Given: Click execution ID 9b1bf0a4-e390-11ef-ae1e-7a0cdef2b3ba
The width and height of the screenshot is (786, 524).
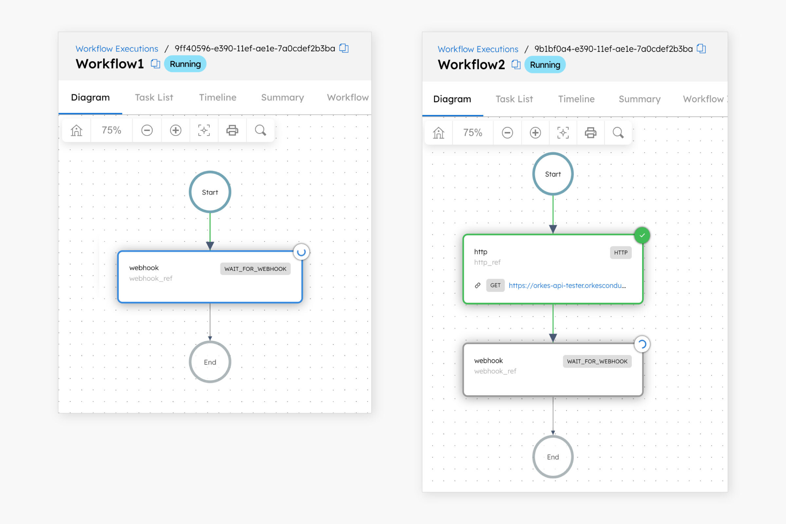Looking at the screenshot, I should point(613,49).
